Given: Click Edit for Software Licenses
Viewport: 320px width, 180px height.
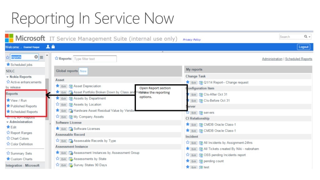Looking at the screenshot, I should 64,129.
